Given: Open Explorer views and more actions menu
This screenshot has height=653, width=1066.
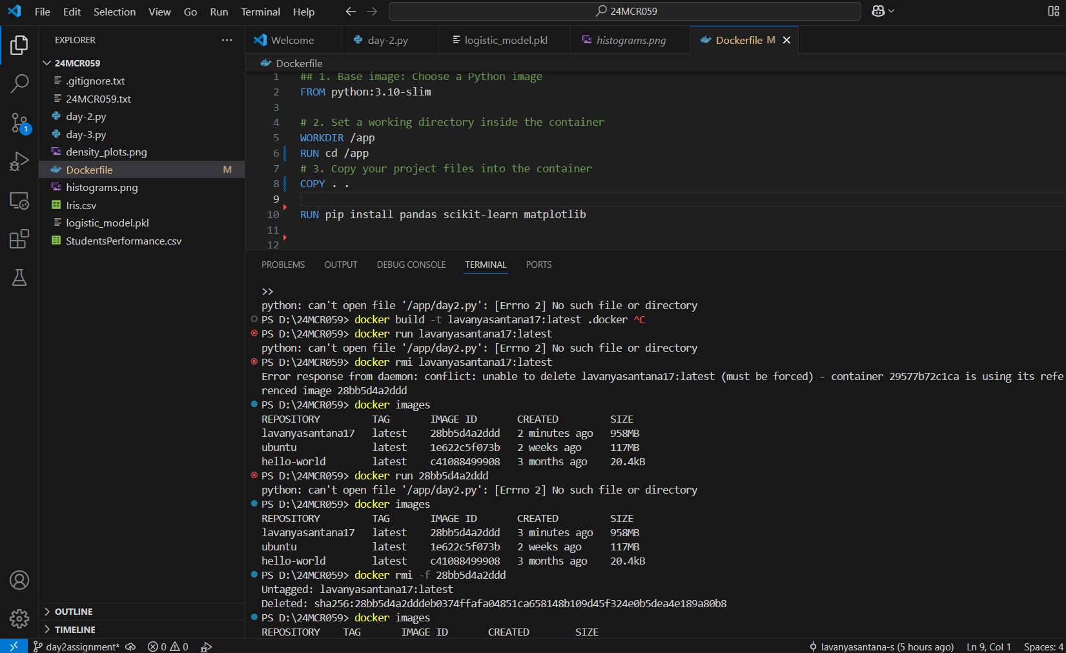Looking at the screenshot, I should [227, 40].
